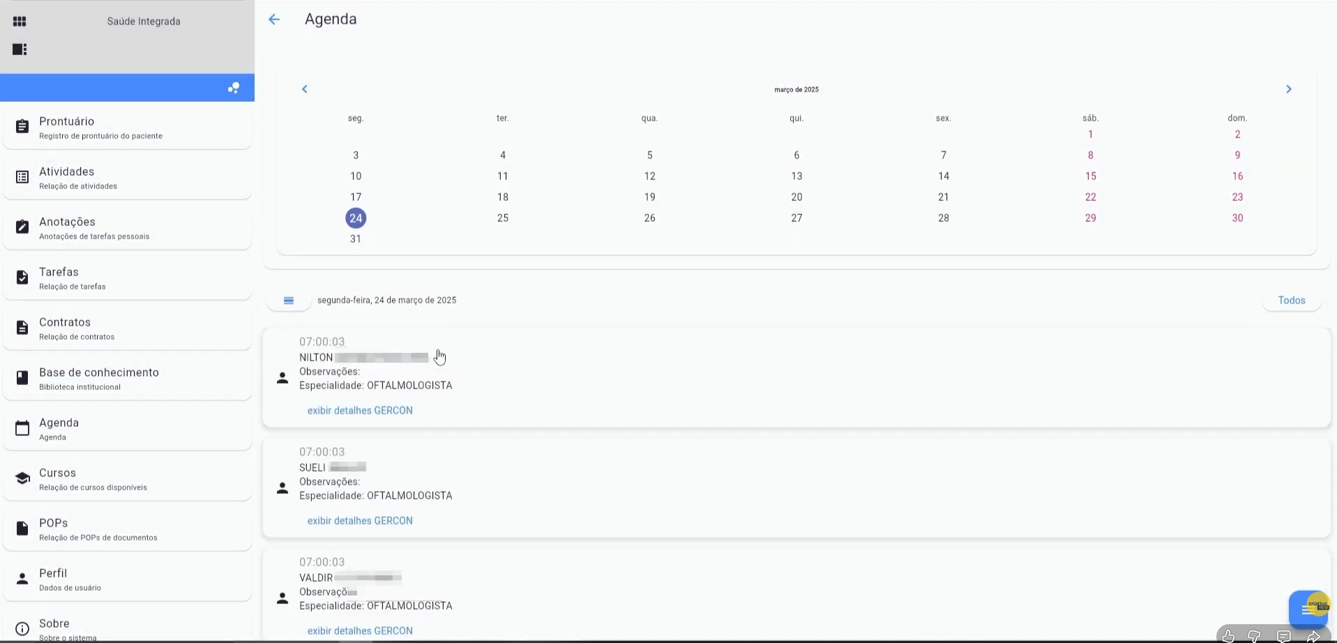This screenshot has width=1337, height=643.
Task: Select the Cursos graduation cap icon
Action: pyautogui.click(x=22, y=478)
